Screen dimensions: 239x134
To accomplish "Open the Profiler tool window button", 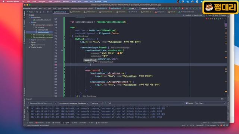I will pyautogui.click(x=83, y=123).
